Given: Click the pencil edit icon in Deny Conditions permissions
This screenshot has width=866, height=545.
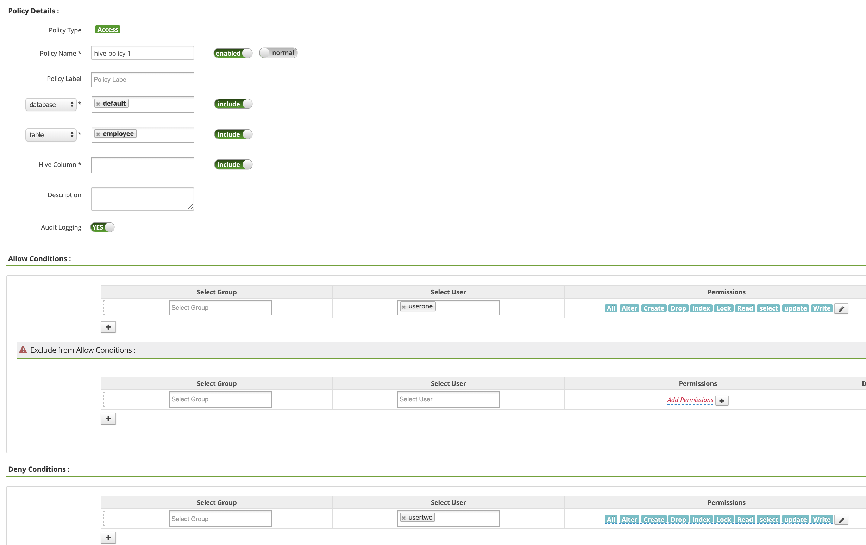Looking at the screenshot, I should [841, 520].
